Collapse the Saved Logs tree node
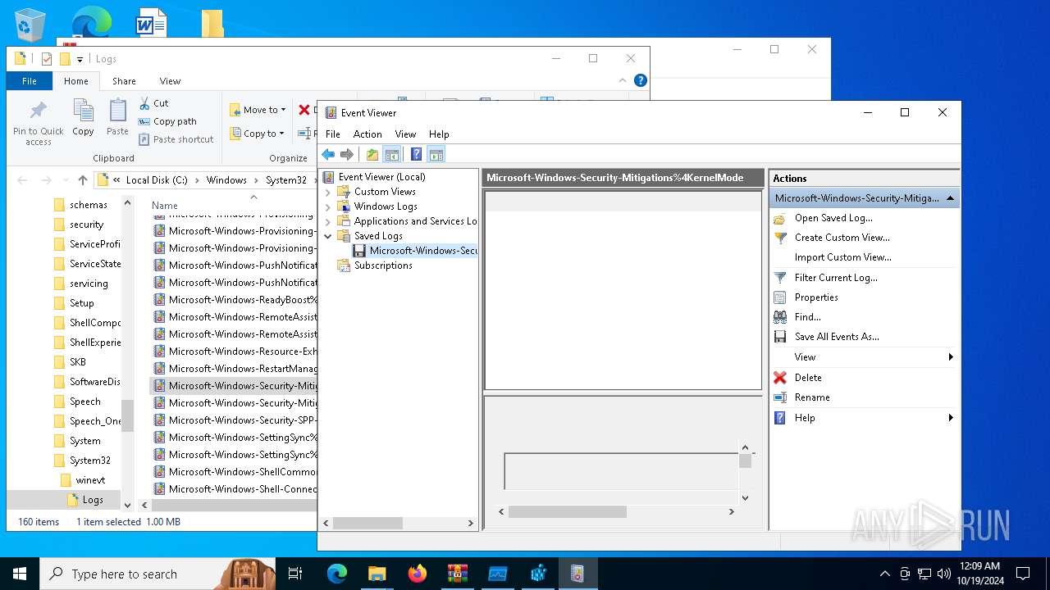 tap(328, 236)
